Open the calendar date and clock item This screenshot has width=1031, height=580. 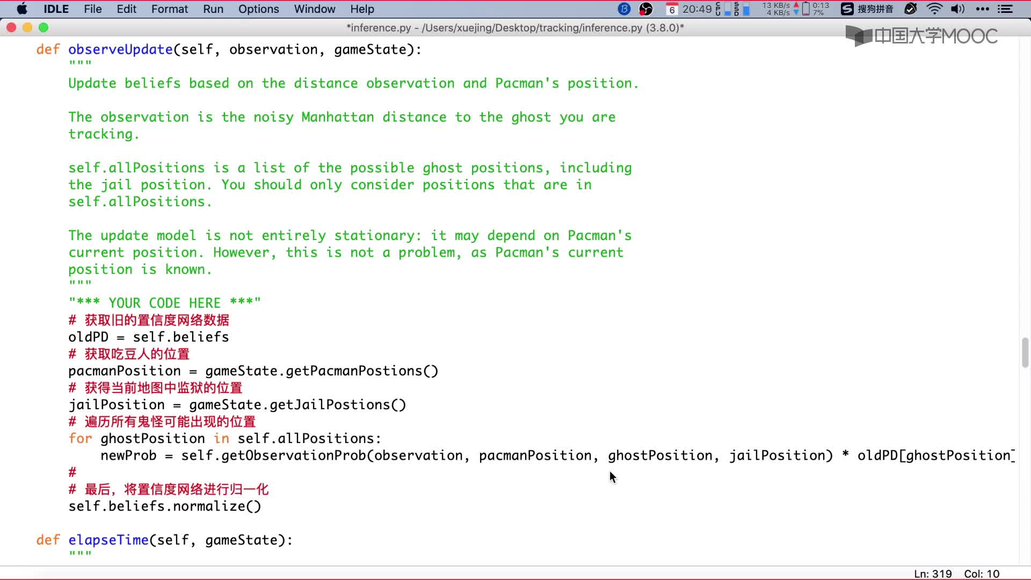(x=689, y=9)
